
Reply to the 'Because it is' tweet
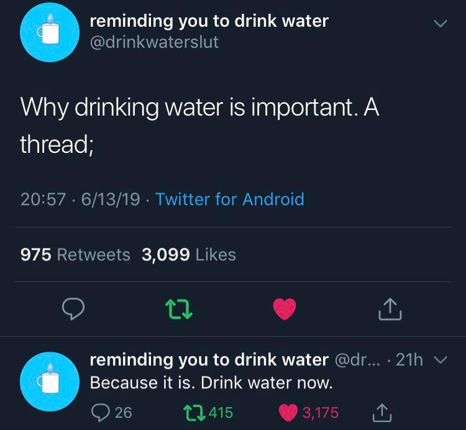click(x=101, y=411)
